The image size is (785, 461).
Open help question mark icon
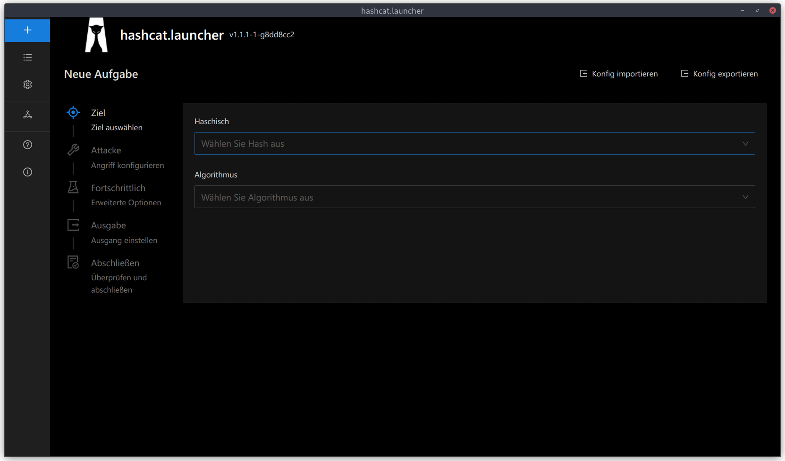point(27,145)
